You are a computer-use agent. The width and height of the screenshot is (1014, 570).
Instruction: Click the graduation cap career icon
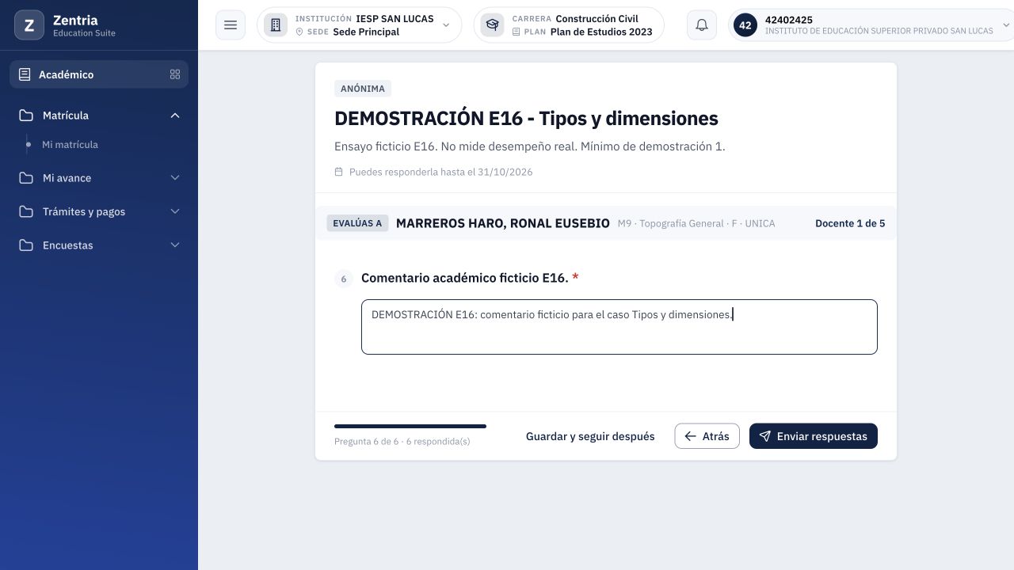click(x=493, y=25)
